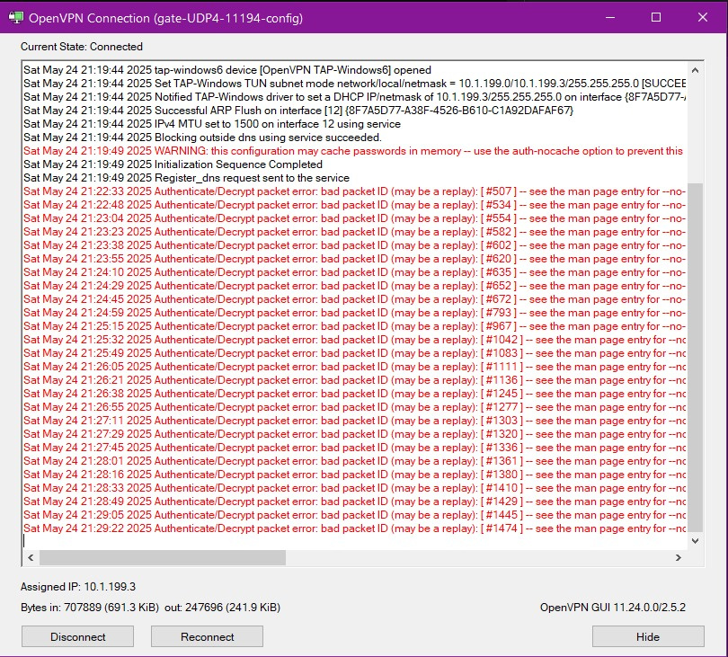The image size is (728, 657).
Task: Click the 'IPv4 MTU set to 1500' log line
Action: click(212, 124)
